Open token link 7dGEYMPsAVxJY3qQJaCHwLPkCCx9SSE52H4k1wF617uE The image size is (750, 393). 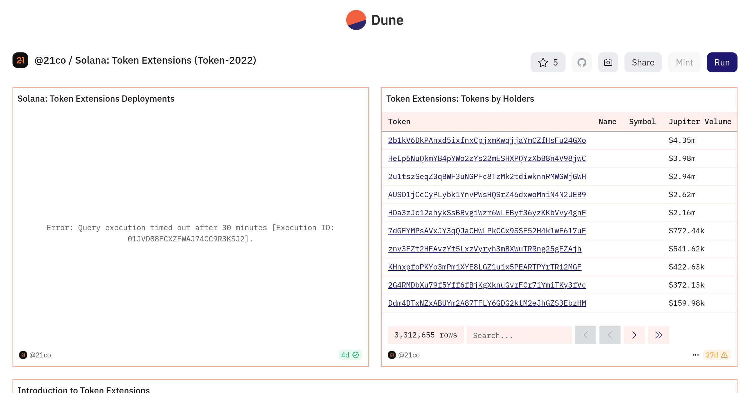[x=487, y=231]
